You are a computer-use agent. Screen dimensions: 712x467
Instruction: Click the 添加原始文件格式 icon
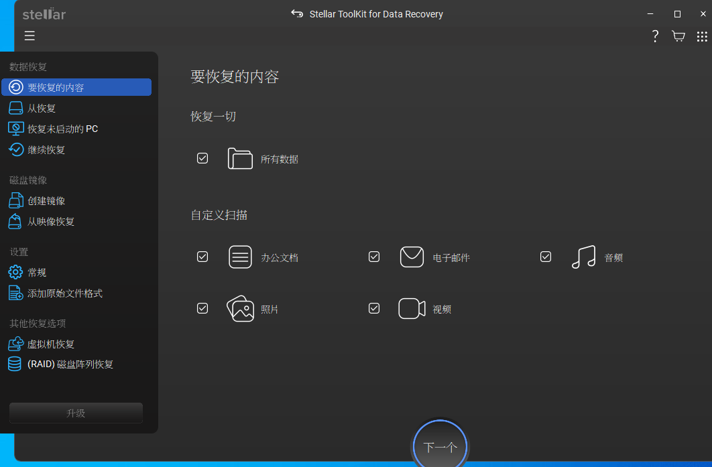15,293
